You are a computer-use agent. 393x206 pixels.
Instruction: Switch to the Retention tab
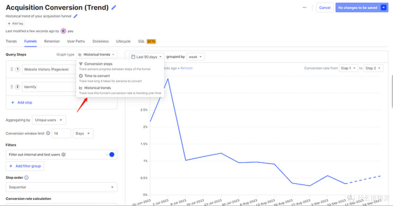(x=52, y=41)
